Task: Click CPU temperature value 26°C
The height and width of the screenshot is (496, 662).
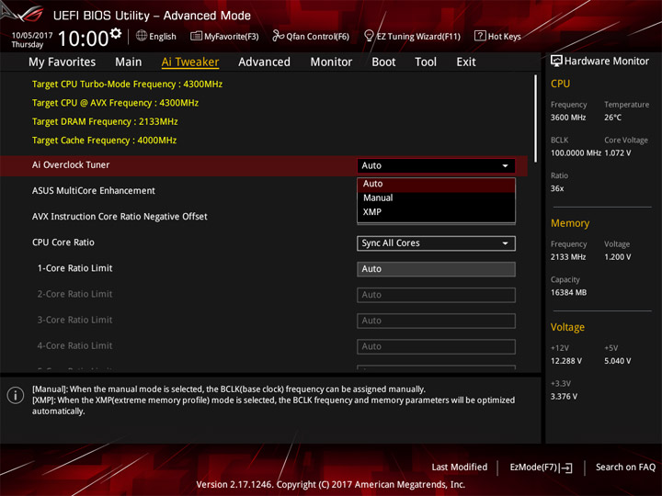Action: pyautogui.click(x=612, y=118)
